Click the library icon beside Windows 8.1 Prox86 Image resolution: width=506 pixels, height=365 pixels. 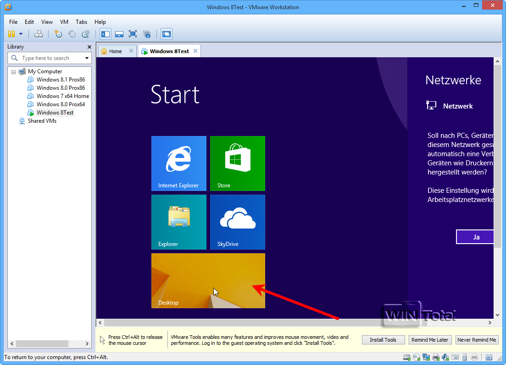31,80
